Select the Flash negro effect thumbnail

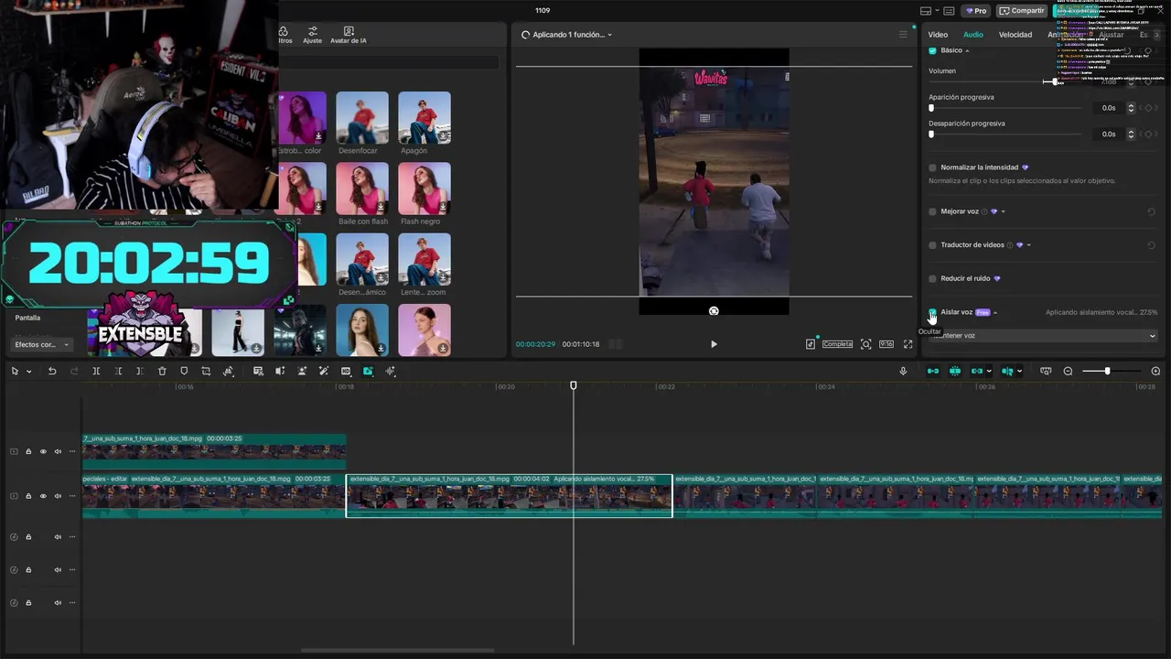click(424, 189)
